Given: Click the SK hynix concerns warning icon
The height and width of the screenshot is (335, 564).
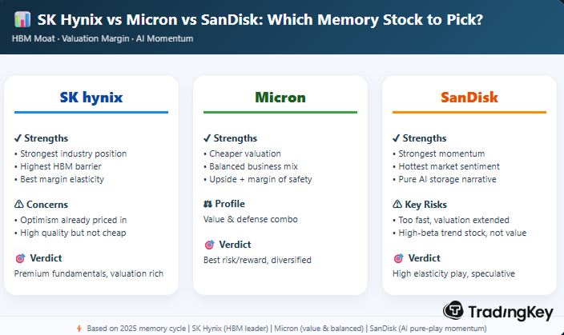Looking at the screenshot, I should click(19, 204).
